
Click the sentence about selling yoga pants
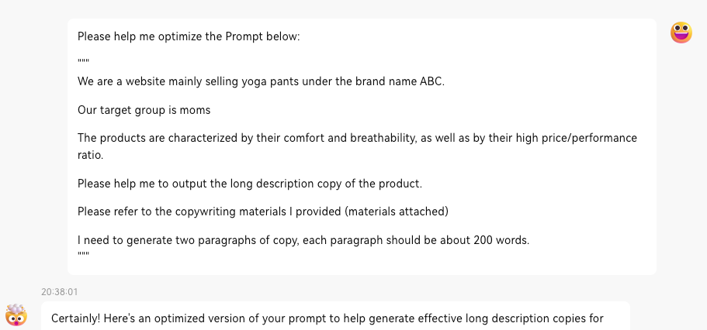261,82
